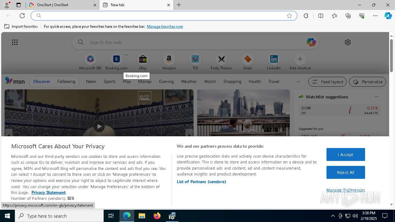Select the Following feed tab
Image resolution: width=395 pixels, height=222 pixels.
point(66,81)
